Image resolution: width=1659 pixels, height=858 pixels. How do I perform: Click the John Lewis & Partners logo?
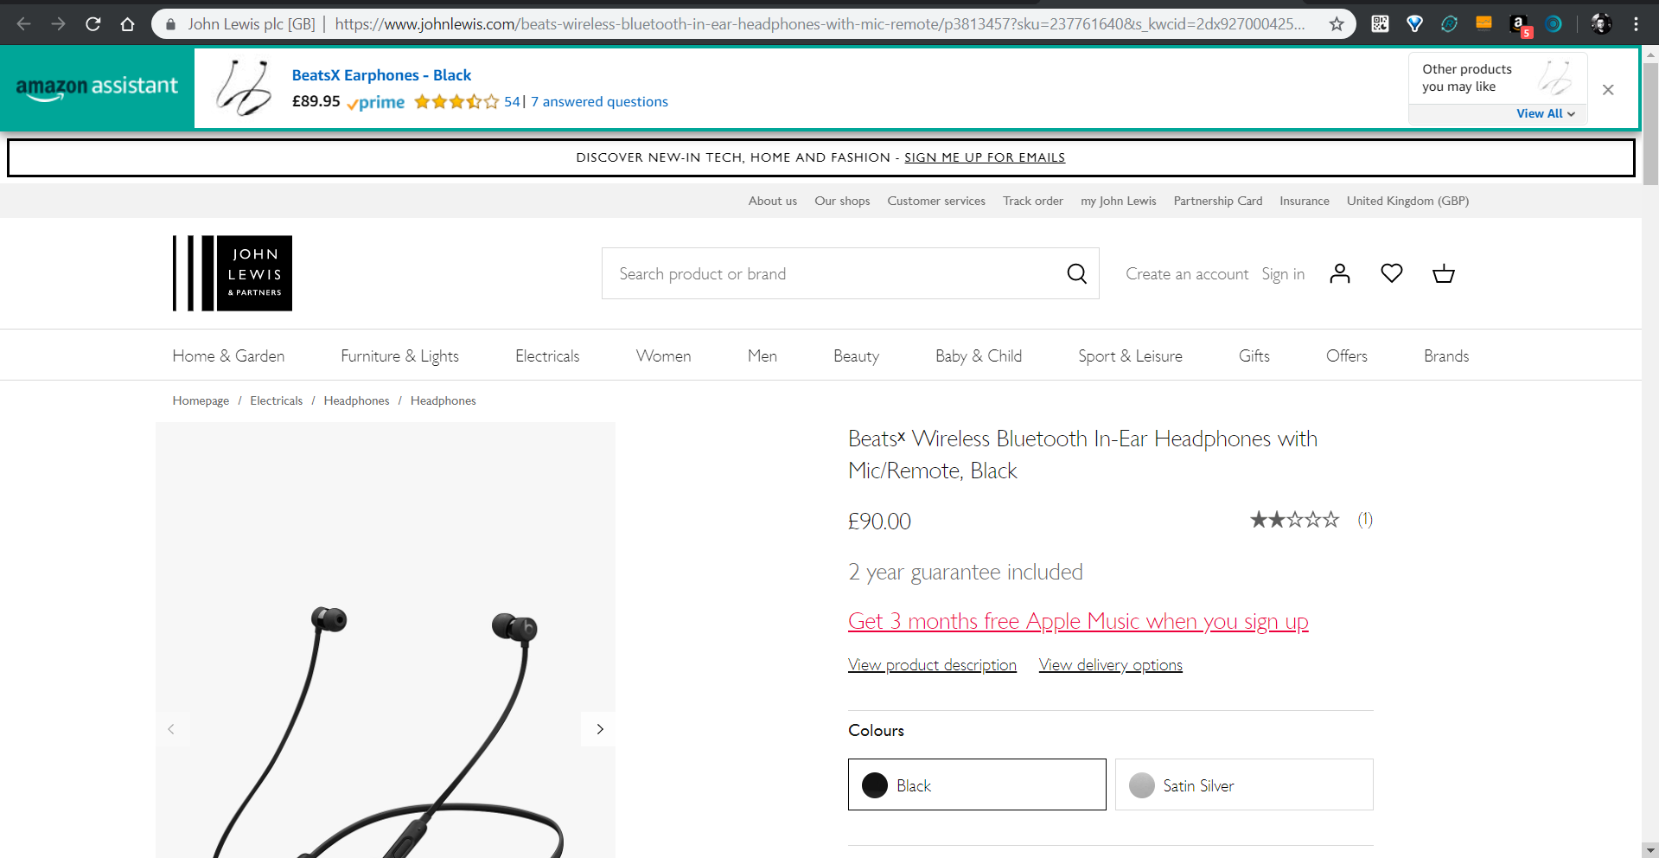(233, 273)
